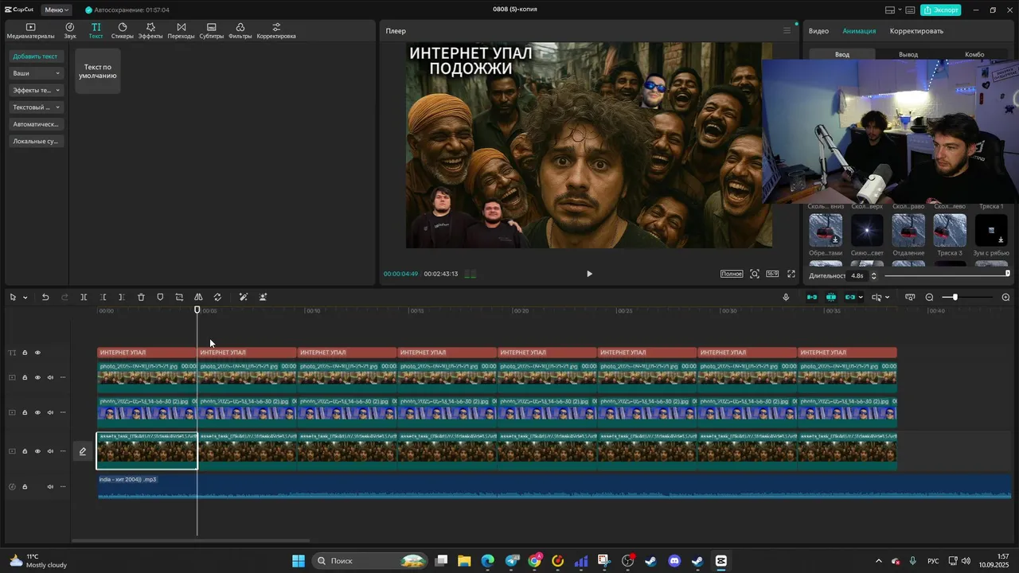This screenshot has width=1019, height=573.
Task: Start voice recording with microphone icon
Action: [786, 297]
